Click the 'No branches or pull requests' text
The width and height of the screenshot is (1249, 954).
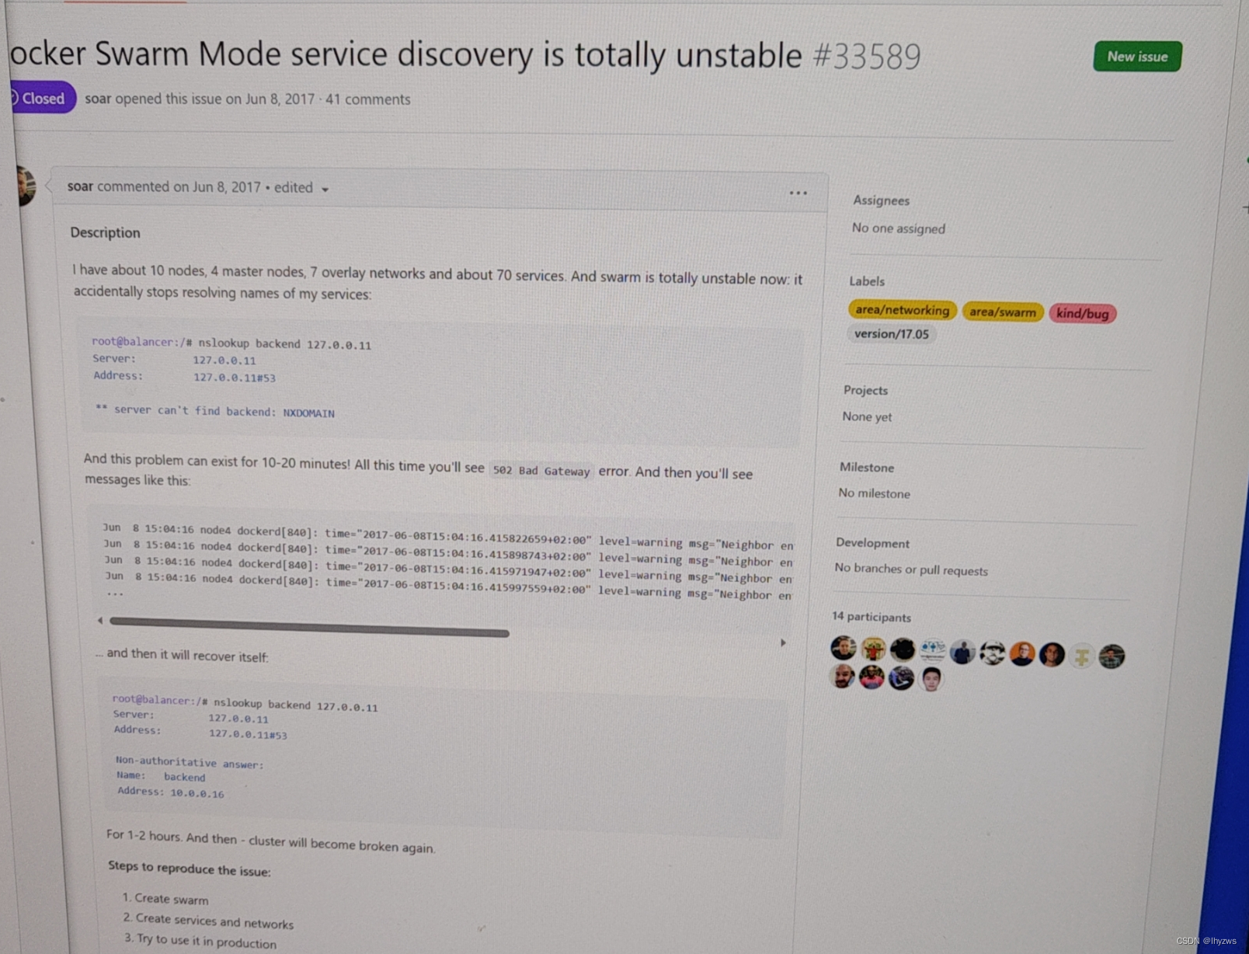(x=911, y=569)
